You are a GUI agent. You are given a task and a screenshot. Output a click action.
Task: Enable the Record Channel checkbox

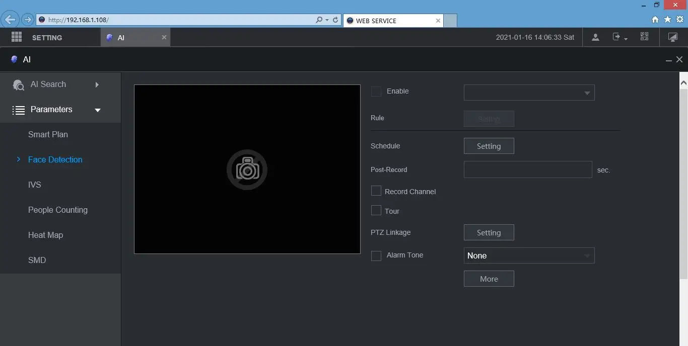(x=376, y=191)
